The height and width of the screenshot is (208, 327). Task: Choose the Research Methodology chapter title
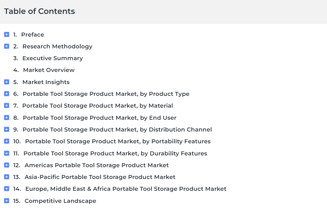57,47
